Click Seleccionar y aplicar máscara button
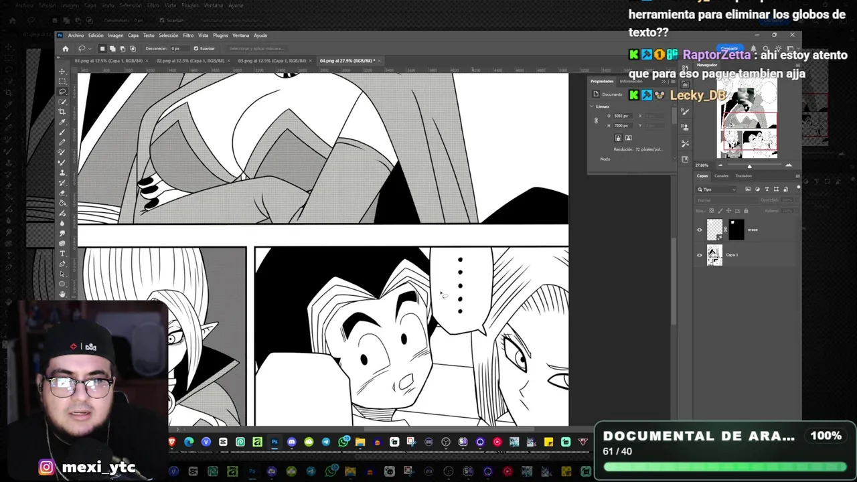Viewport: 857px width, 482px height. 256,48
